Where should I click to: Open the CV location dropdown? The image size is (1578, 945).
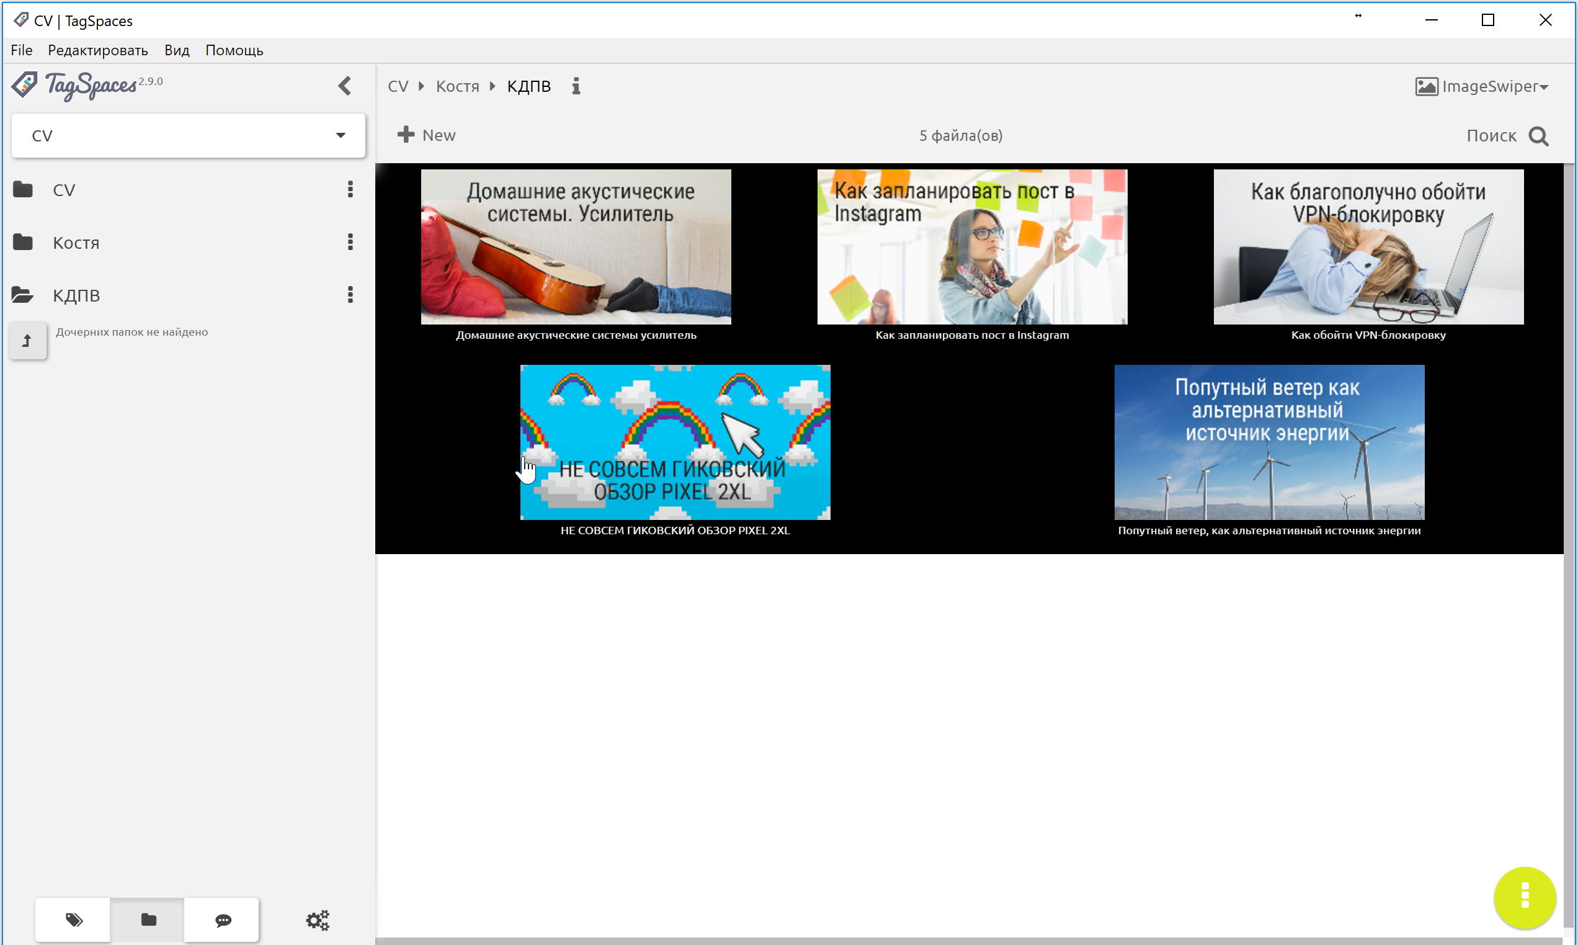[x=189, y=136]
